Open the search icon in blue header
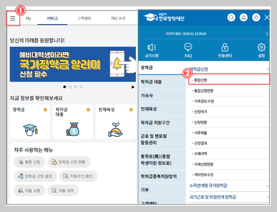The width and height of the screenshot is (277, 212). [x=231, y=18]
